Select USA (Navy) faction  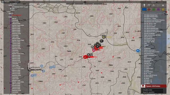pyautogui.click(x=147, y=83)
